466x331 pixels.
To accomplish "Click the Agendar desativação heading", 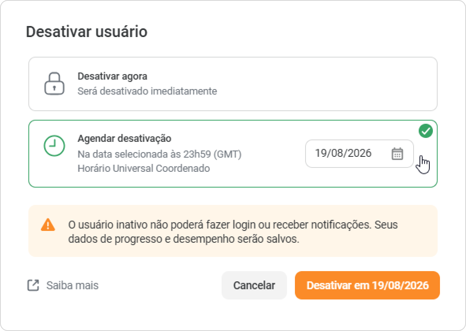I will 124,138.
